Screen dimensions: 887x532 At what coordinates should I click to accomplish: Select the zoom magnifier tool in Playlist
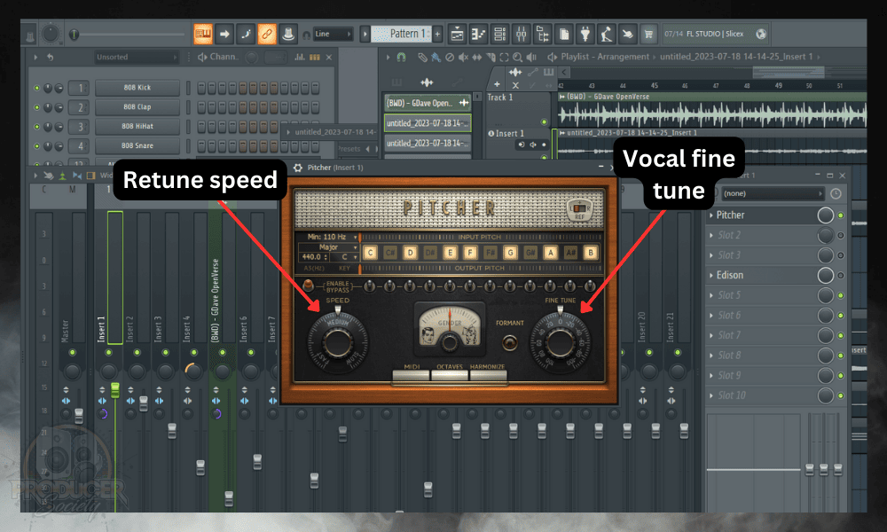(x=518, y=57)
